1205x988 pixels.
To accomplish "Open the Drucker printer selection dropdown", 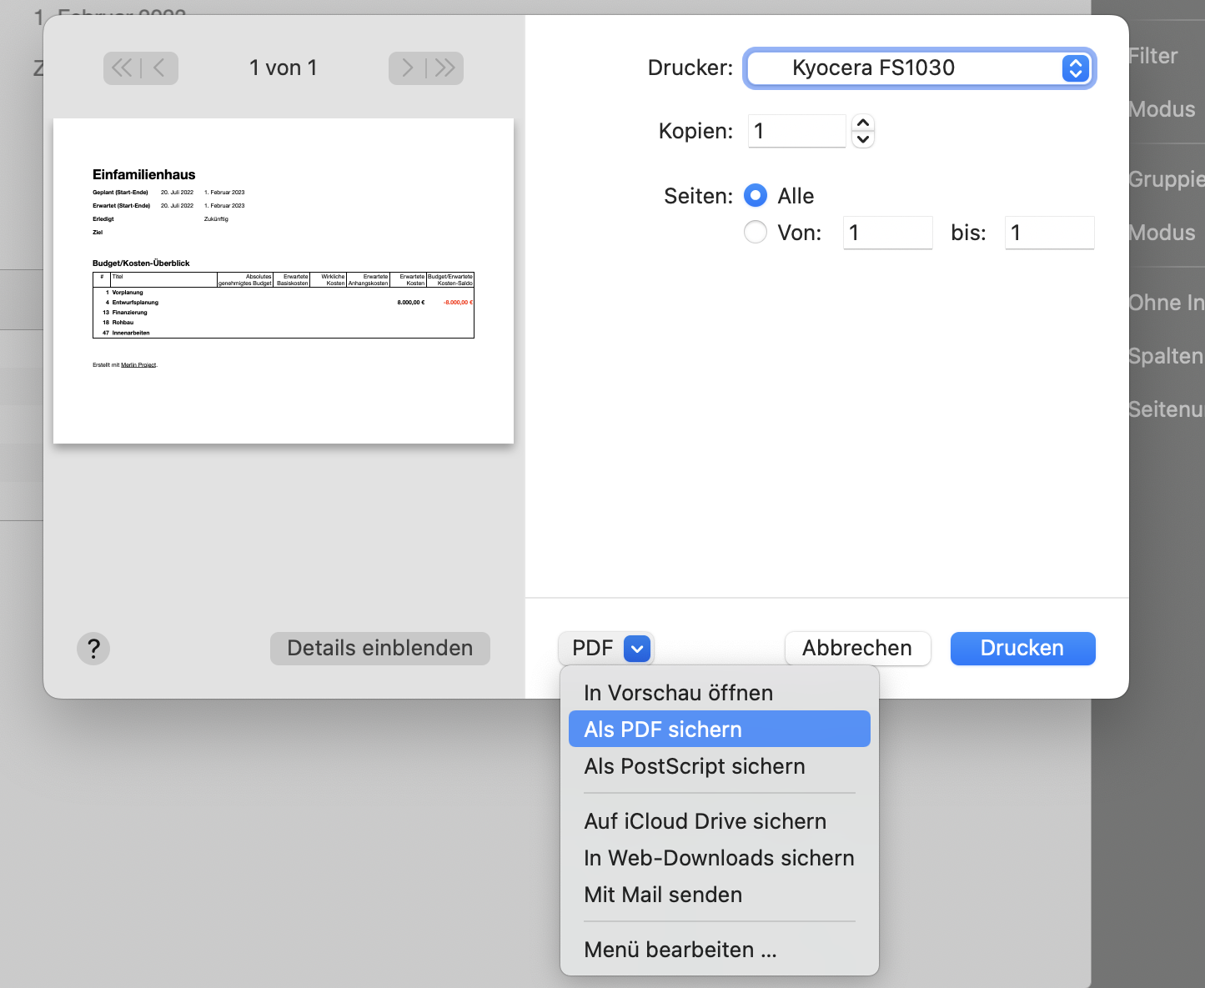I will [917, 68].
